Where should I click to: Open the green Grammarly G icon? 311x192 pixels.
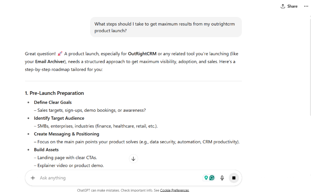coord(212,178)
